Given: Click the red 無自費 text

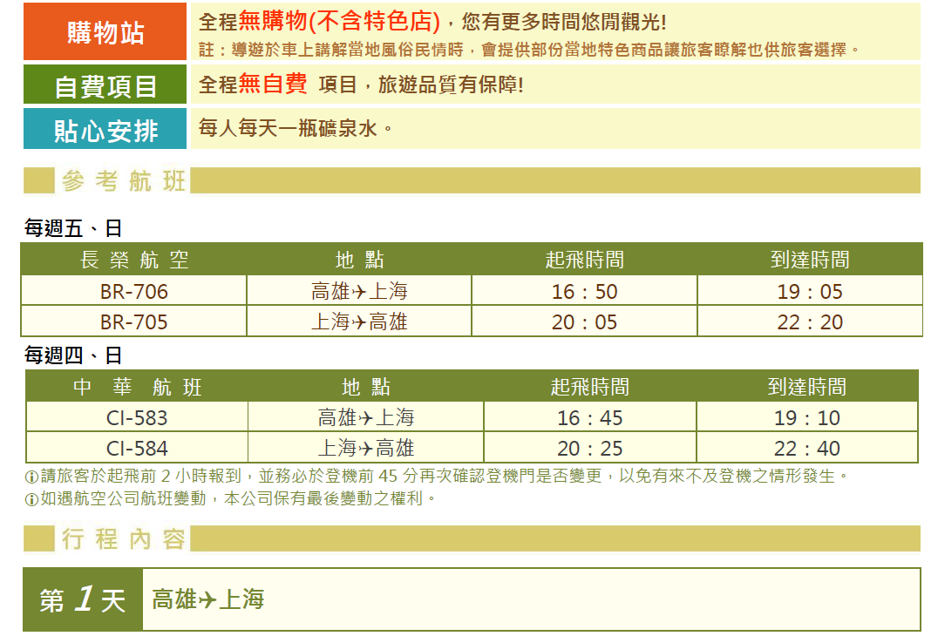Looking at the screenshot, I should (273, 85).
